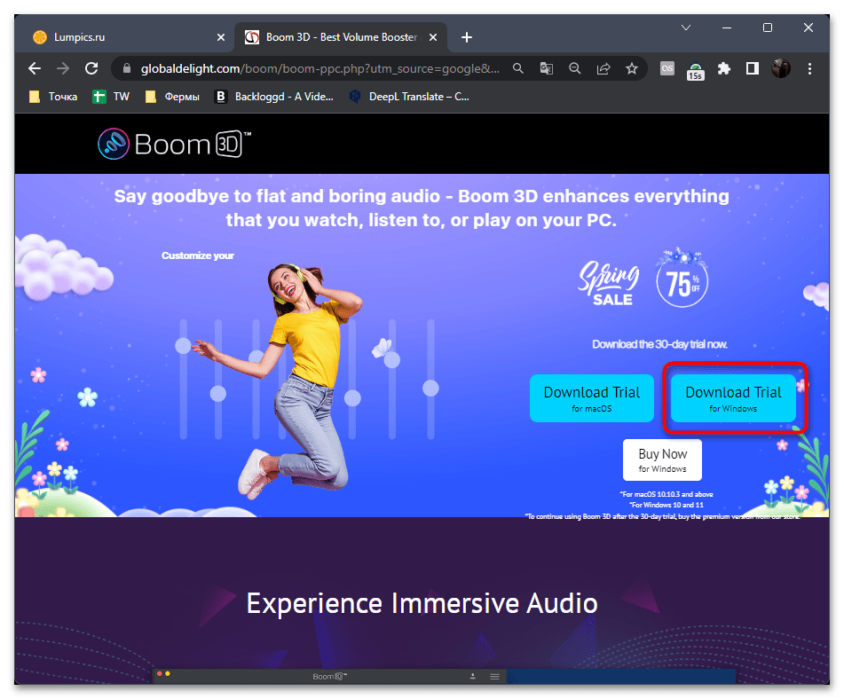Image resolution: width=844 pixels, height=699 pixels.
Task: Click the hamburger icon in Boom app preview
Action: [494, 677]
